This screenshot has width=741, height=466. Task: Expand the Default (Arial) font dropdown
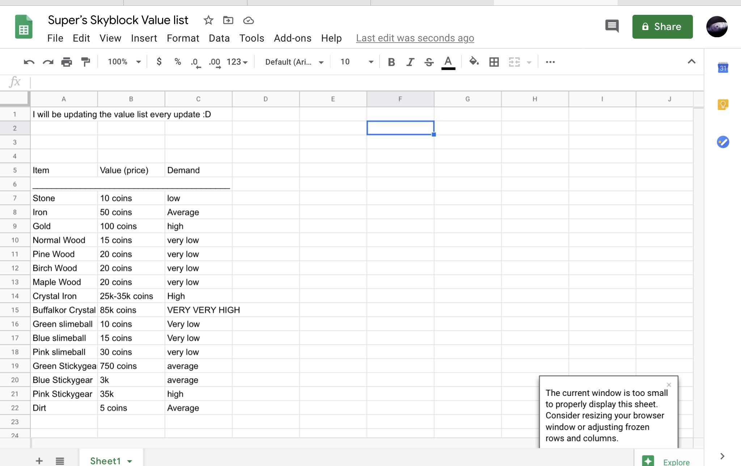294,62
